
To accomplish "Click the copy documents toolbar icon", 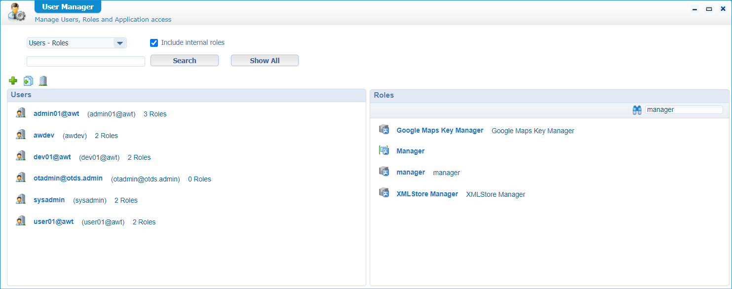I will tap(28, 81).
